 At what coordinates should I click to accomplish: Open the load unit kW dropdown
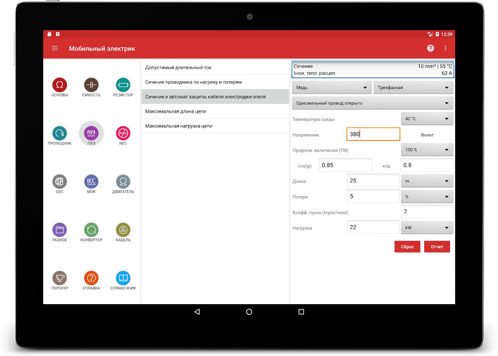coord(427,227)
